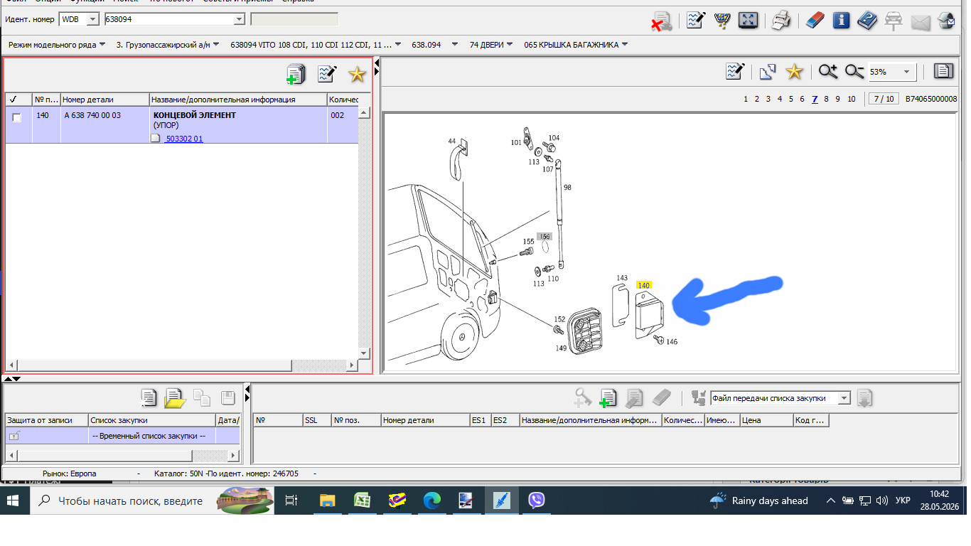
Task: Go to illustration page 1
Action: pyautogui.click(x=746, y=99)
